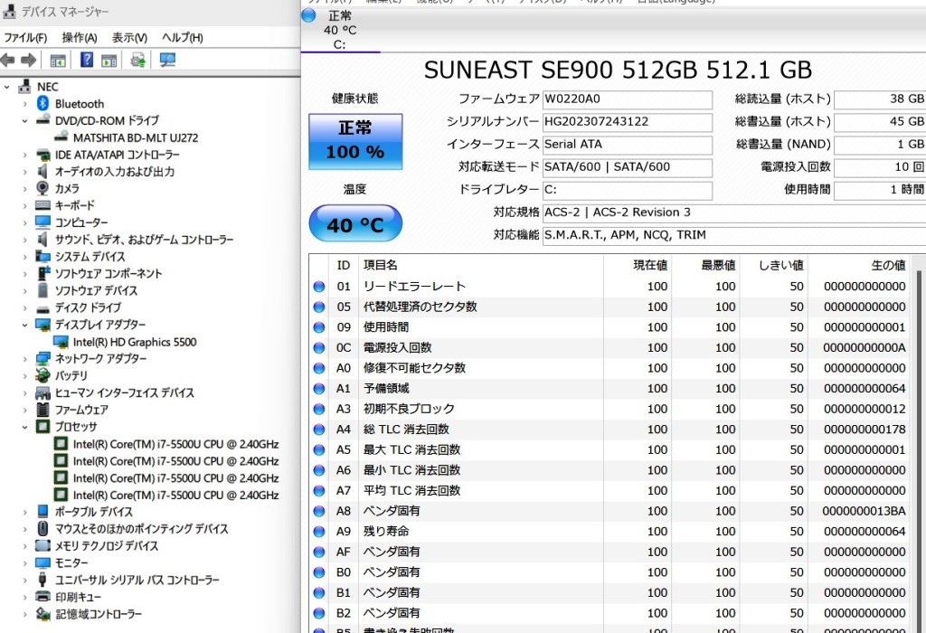
Task: Select the Bluetooth device category icon
Action: tap(43, 103)
